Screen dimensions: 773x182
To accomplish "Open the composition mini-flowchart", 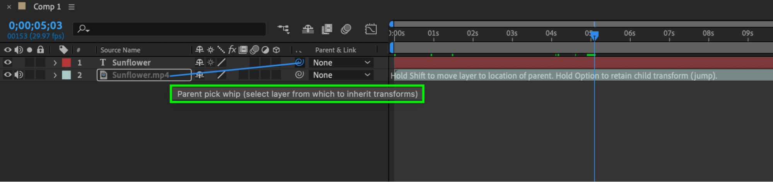I will coord(283,29).
